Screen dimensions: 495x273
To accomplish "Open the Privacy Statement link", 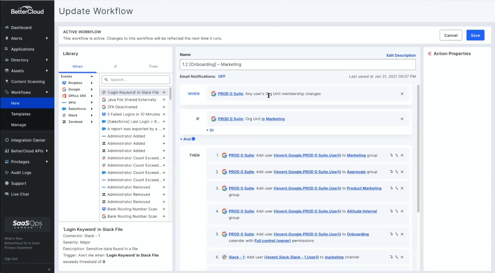I will [x=18, y=248].
